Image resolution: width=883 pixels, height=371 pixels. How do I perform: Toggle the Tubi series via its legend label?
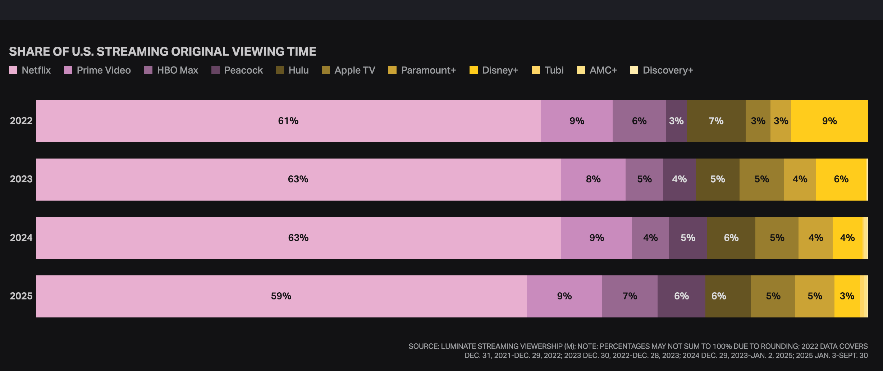[554, 70]
